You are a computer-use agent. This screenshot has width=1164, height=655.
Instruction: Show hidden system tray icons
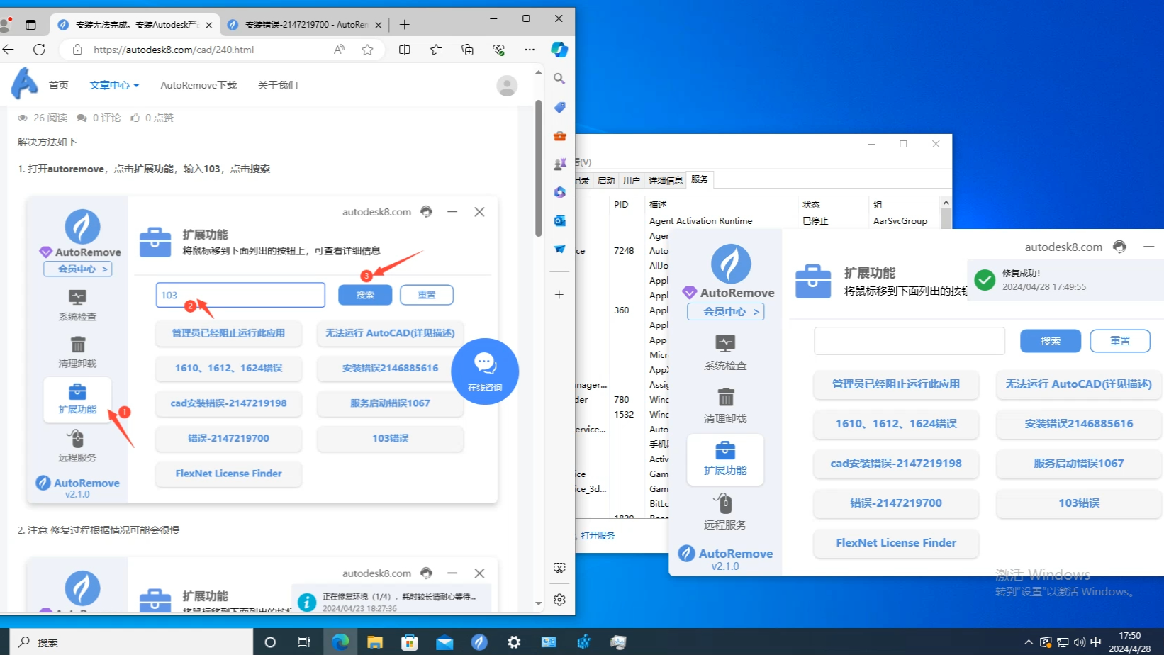pos(1029,642)
